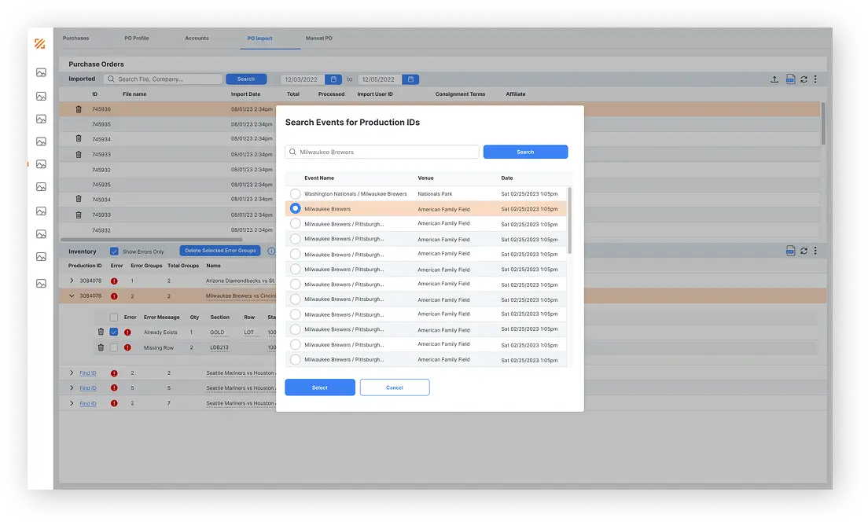Click the info icon beside Delete Selected Error Groups
This screenshot has width=868, height=525.
(x=271, y=251)
